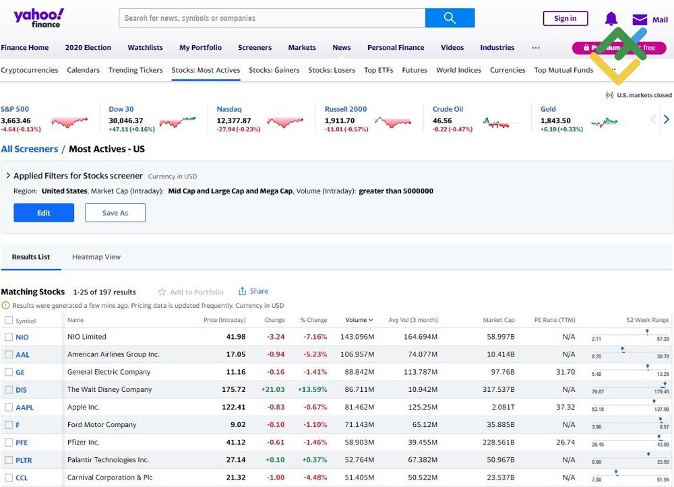Open the three-dots more navigation menu
674x487 pixels.
tap(536, 48)
